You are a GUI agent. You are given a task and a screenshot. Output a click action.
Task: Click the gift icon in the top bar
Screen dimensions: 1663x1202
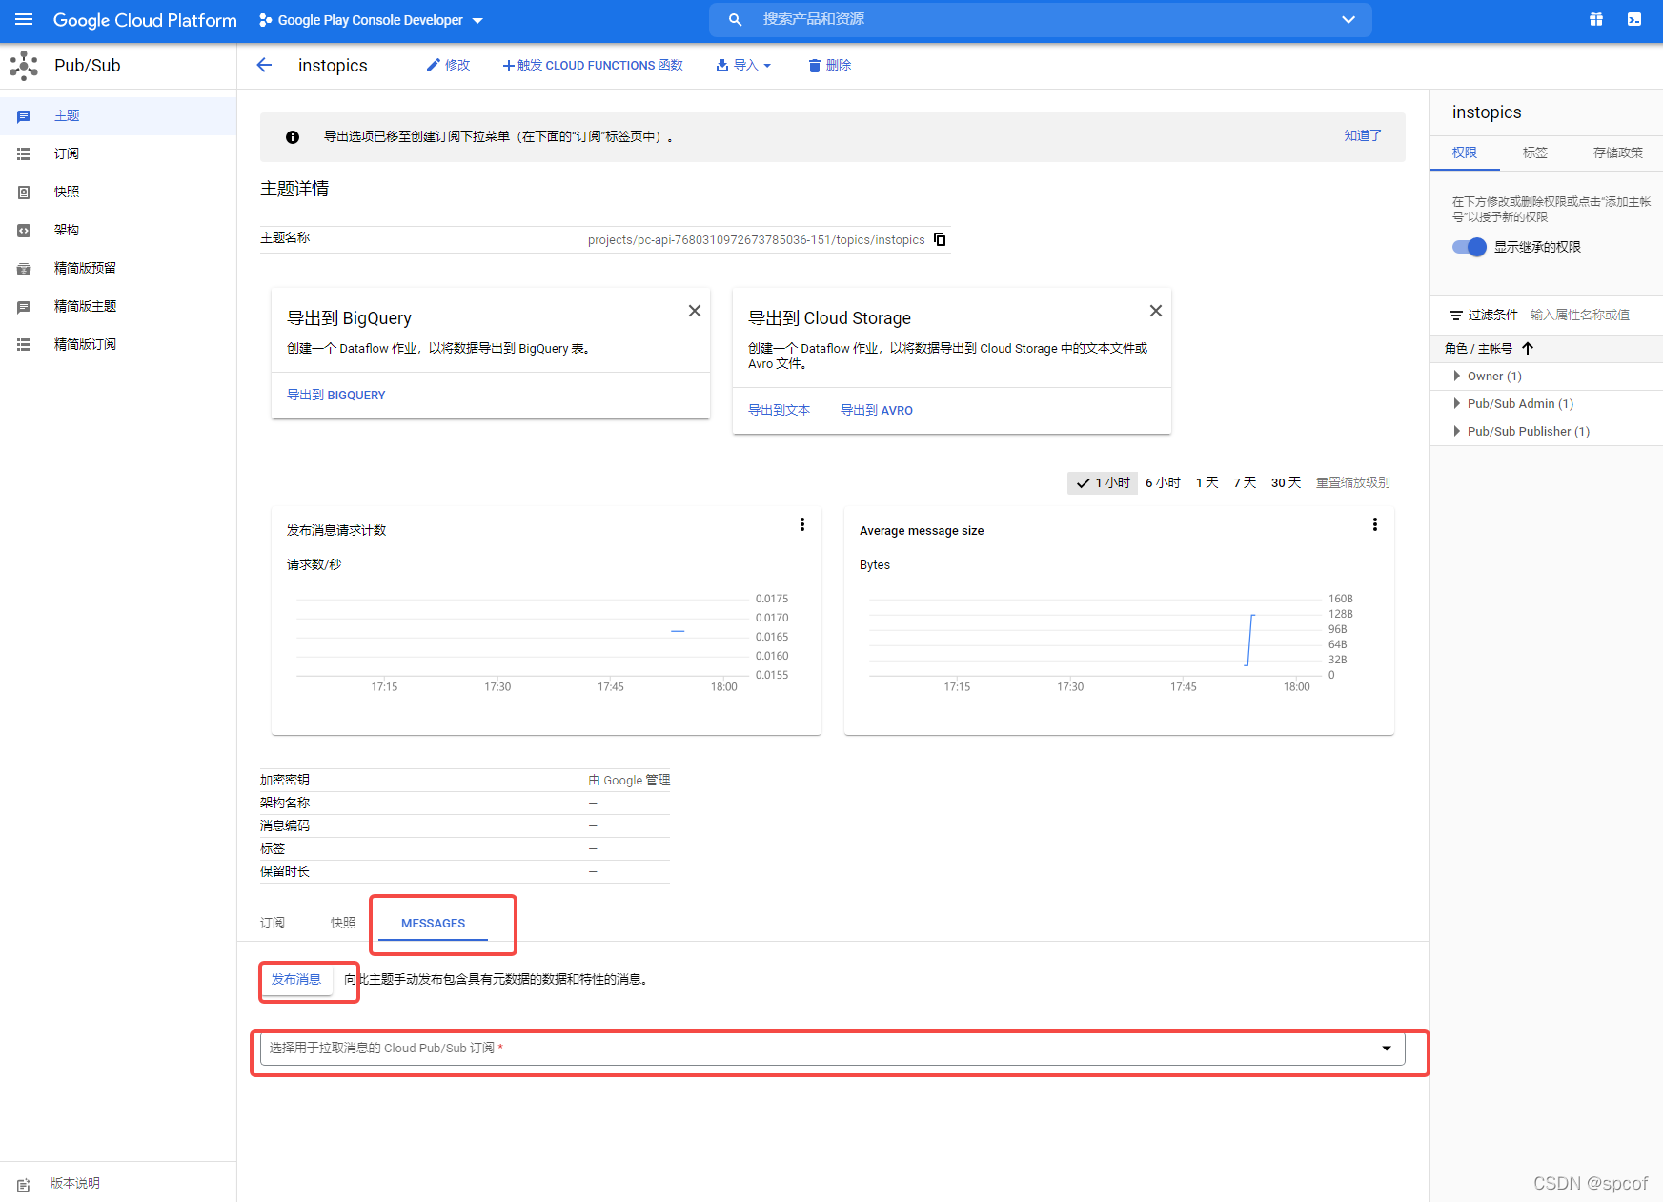[x=1596, y=19]
